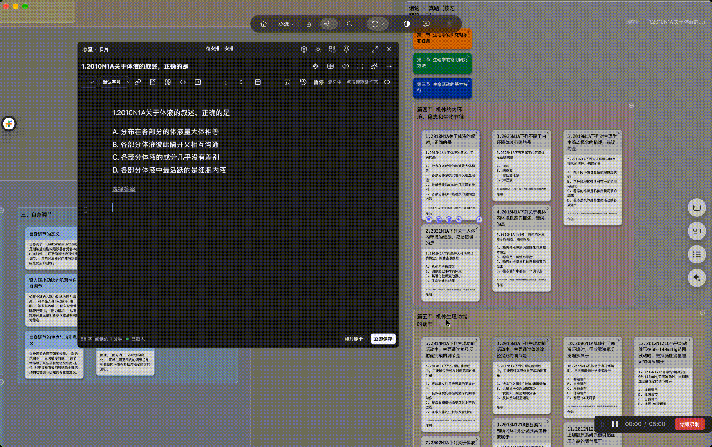Open 第二节 生理学的常用研究方法 green node
The height and width of the screenshot is (447, 712).
442,63
